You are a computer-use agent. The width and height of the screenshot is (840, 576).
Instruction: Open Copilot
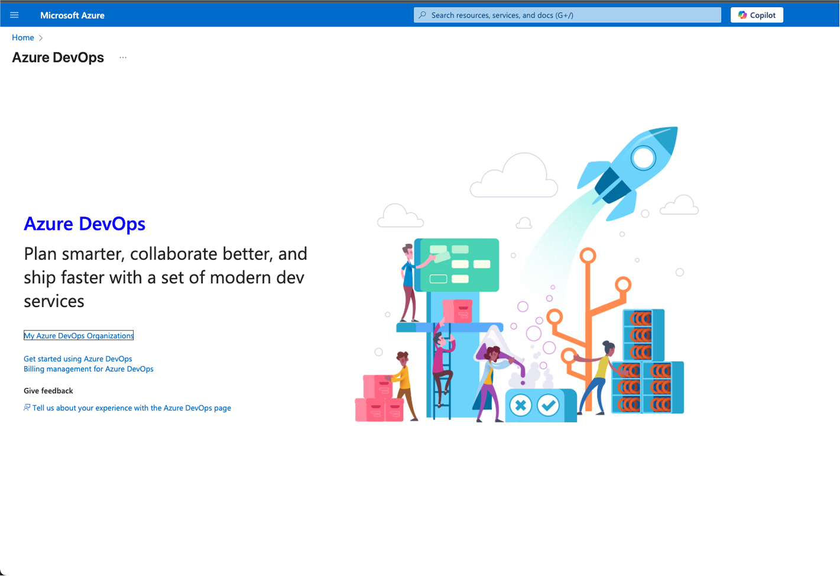tap(757, 15)
